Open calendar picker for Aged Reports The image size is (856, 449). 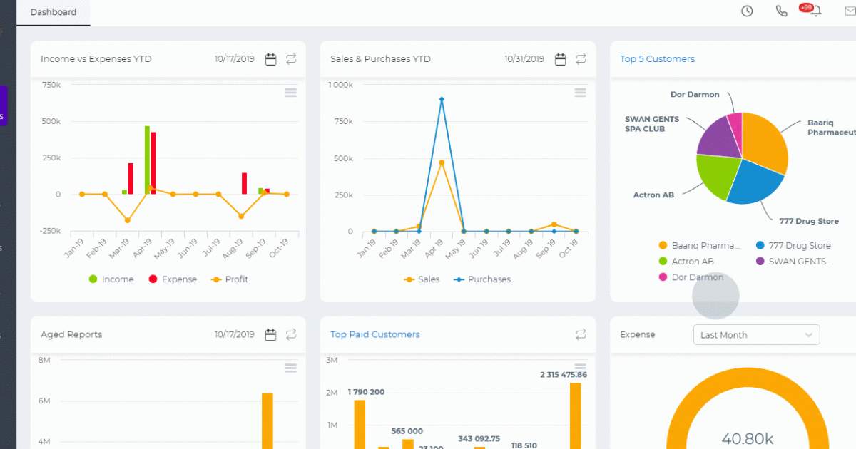(x=271, y=334)
